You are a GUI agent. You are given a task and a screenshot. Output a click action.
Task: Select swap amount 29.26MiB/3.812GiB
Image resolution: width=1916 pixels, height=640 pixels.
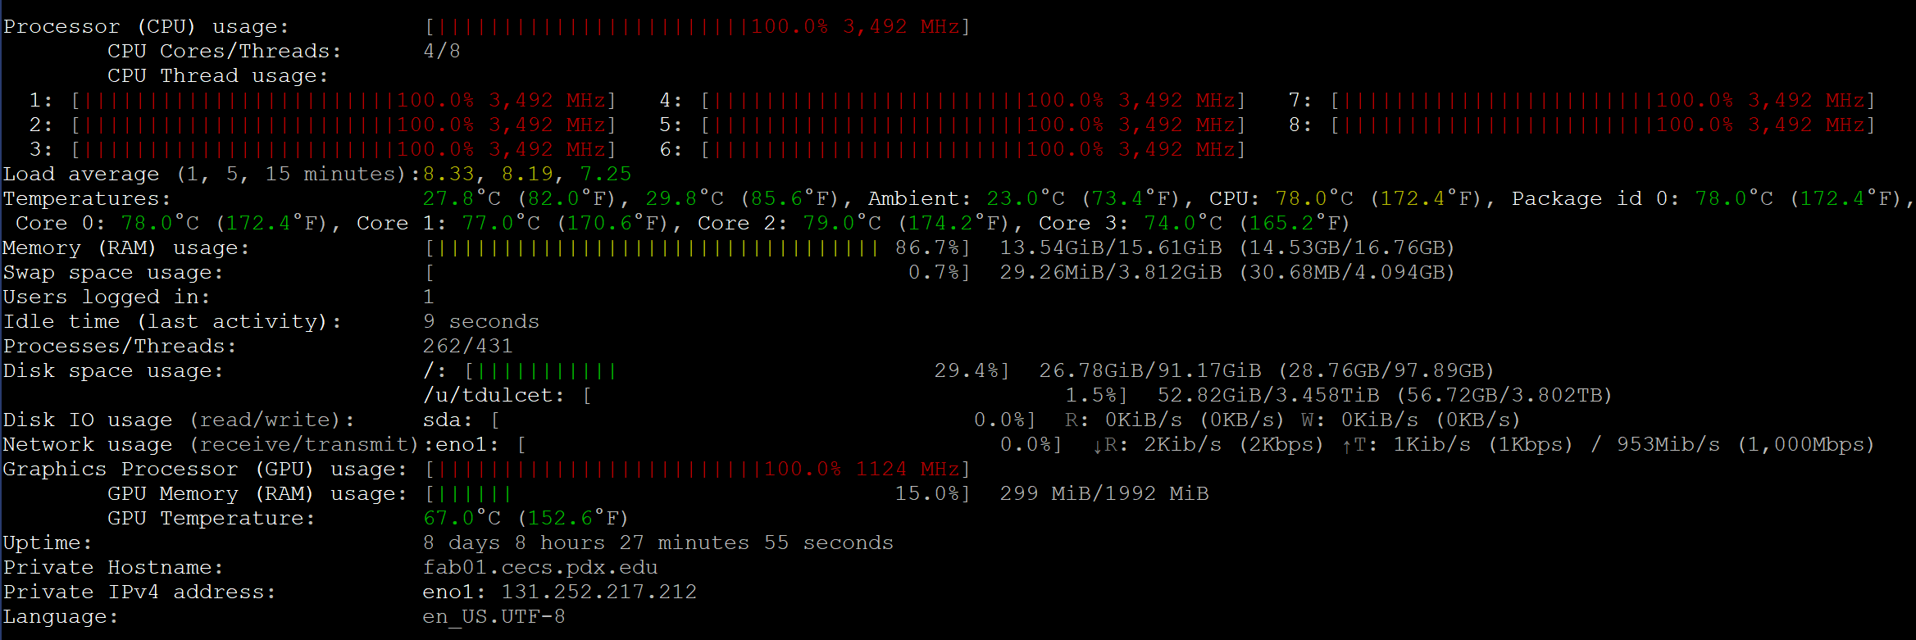1111,272
